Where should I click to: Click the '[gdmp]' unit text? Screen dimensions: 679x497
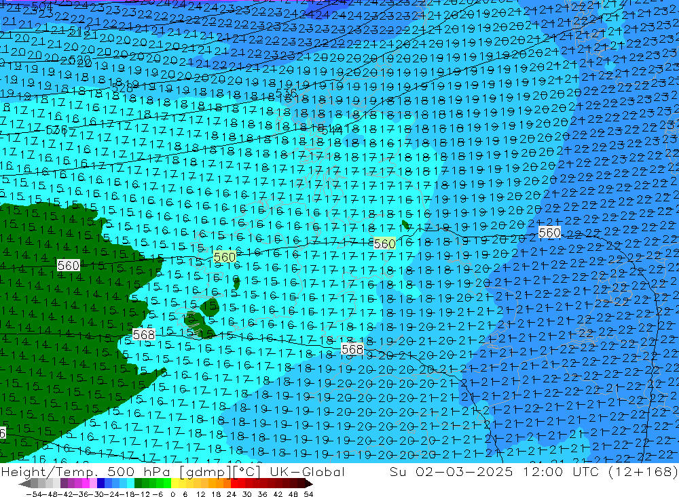coord(206,471)
